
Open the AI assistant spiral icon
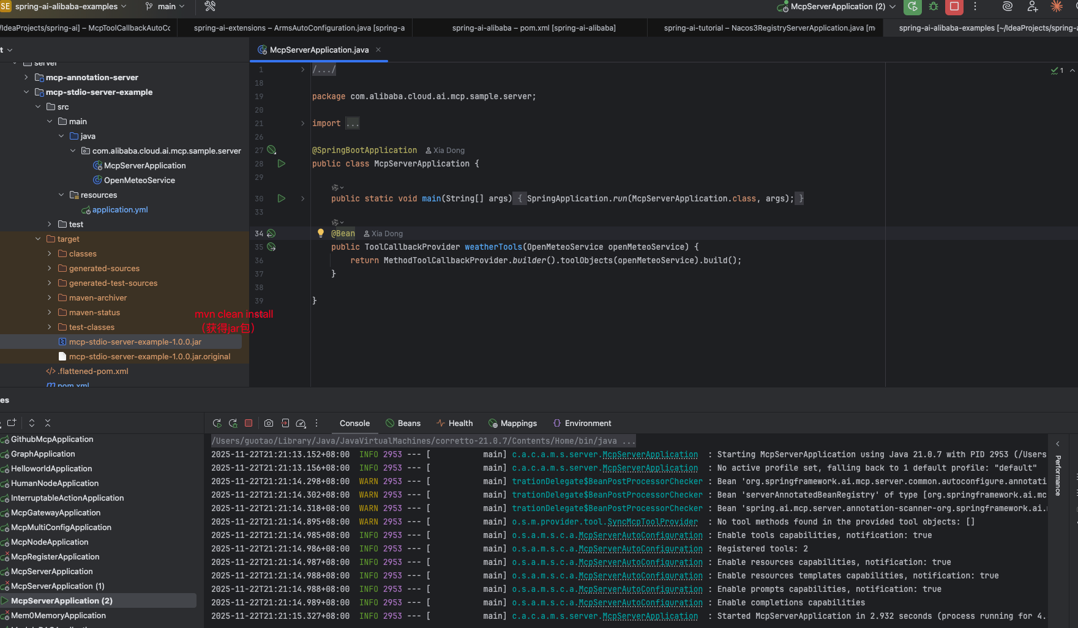(1007, 7)
